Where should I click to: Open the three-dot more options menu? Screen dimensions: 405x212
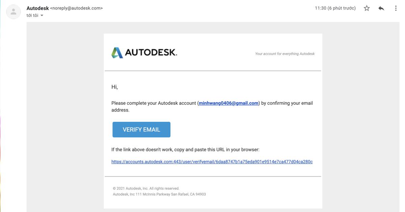click(x=396, y=8)
